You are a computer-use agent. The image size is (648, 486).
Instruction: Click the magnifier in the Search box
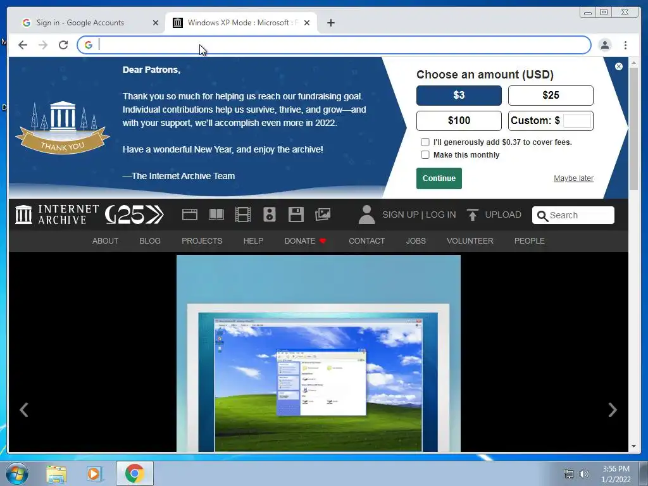pos(542,216)
